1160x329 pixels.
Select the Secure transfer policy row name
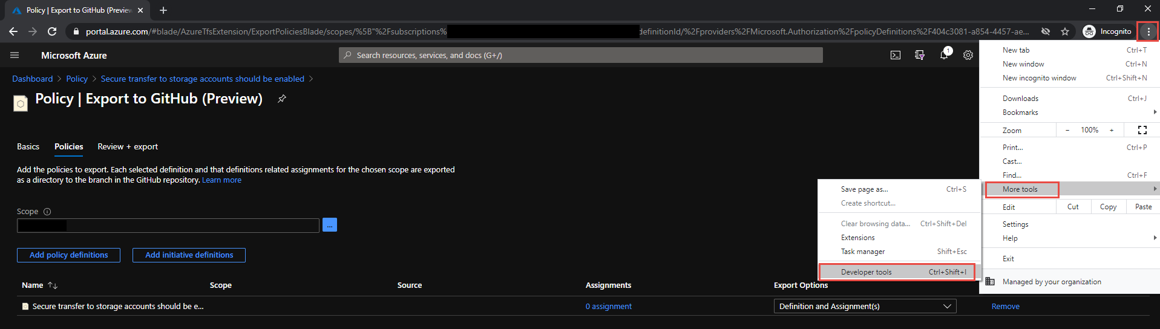click(118, 307)
